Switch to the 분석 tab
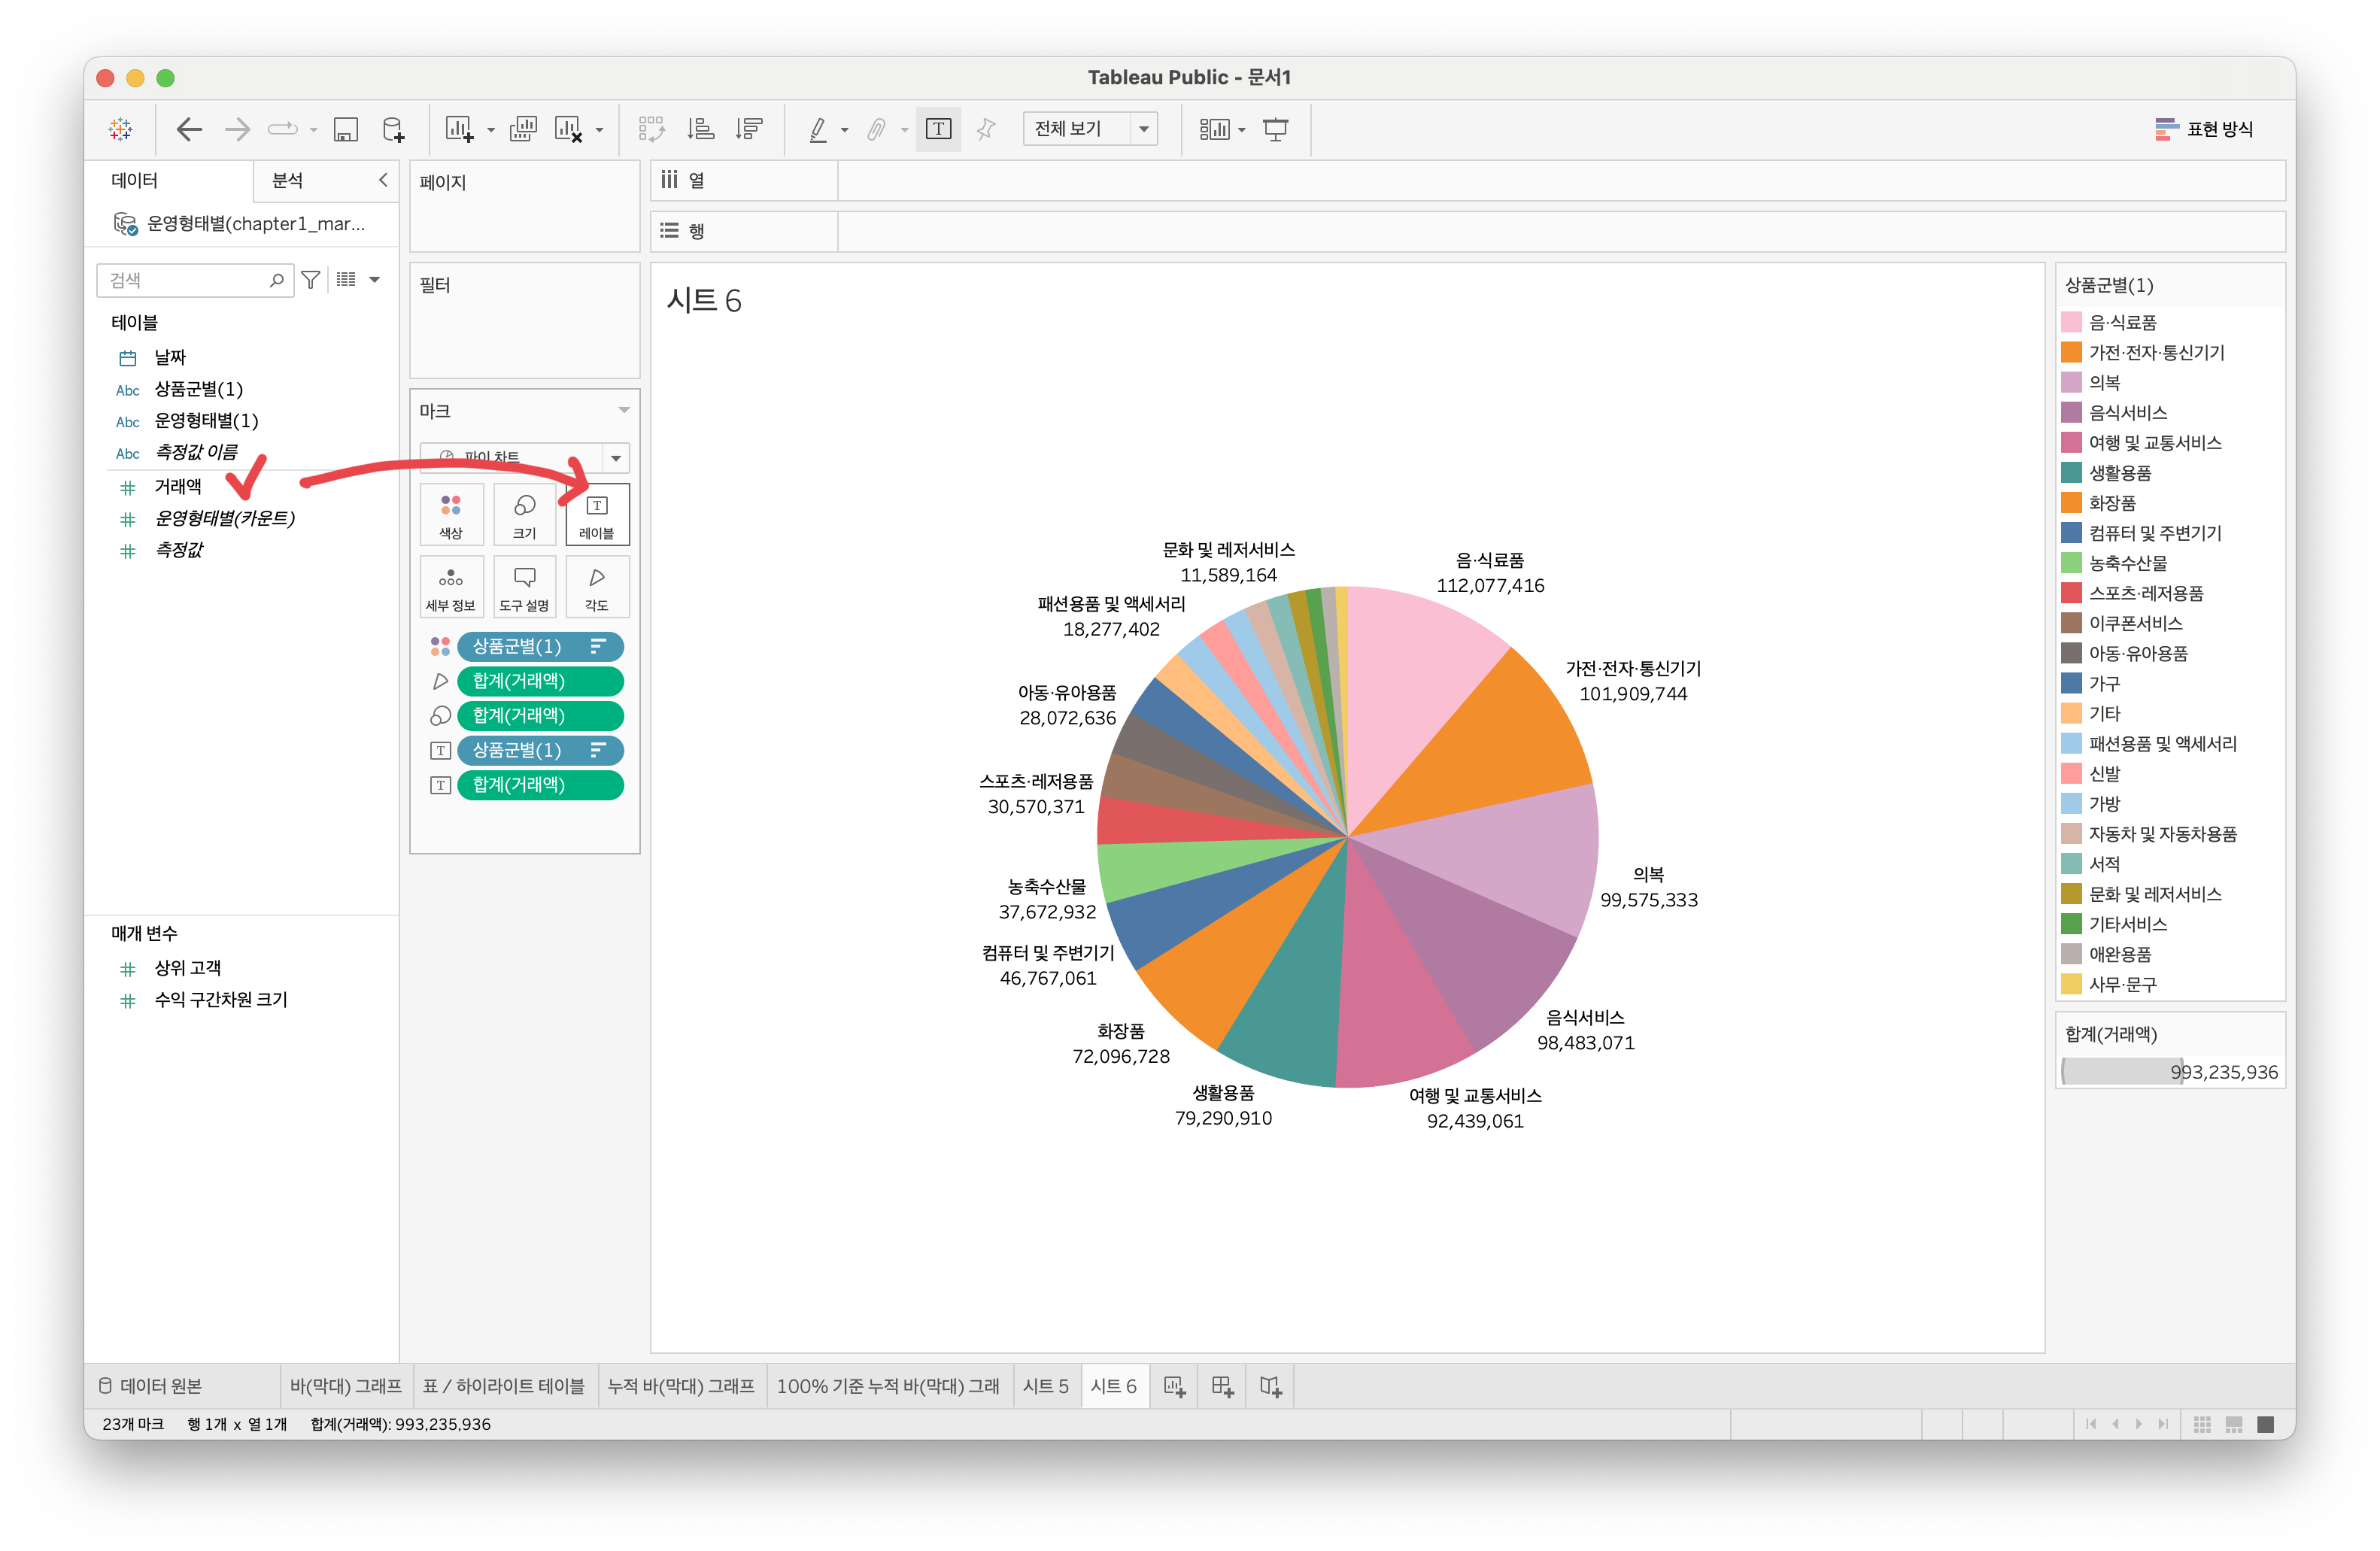 pyautogui.click(x=288, y=180)
